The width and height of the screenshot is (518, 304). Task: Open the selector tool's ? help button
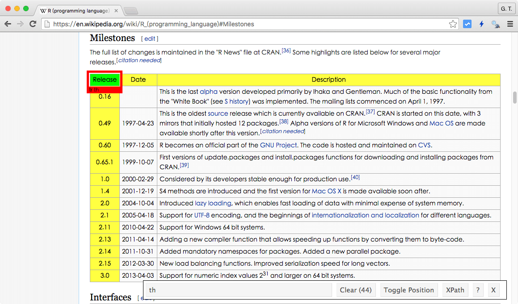click(x=478, y=290)
